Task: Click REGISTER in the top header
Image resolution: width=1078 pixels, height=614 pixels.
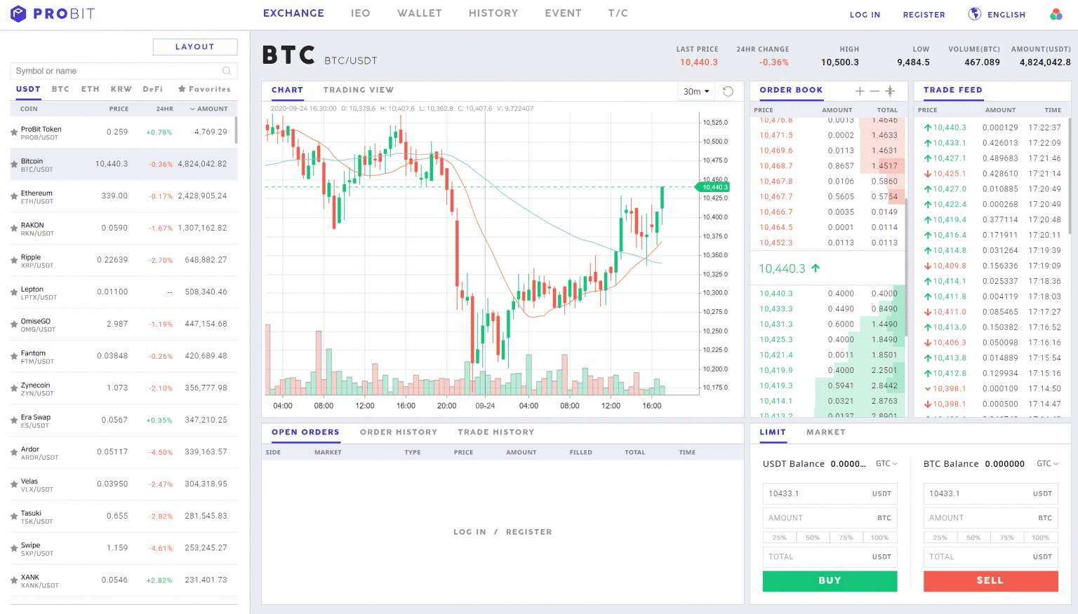Action: pyautogui.click(x=924, y=15)
